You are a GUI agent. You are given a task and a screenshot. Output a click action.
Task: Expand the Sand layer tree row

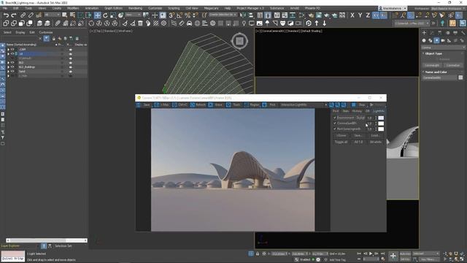[x=8, y=72]
